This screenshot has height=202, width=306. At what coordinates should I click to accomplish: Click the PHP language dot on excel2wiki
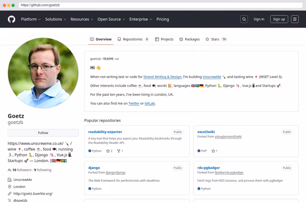click(199, 151)
